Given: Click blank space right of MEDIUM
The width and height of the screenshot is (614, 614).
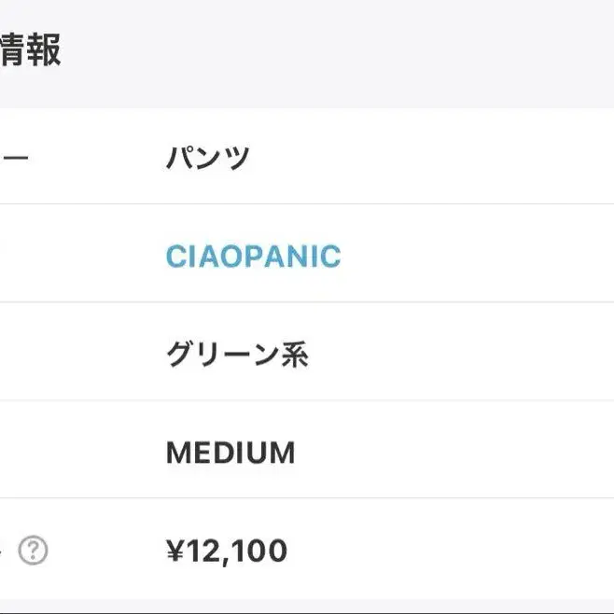Looking at the screenshot, I should 454,453.
